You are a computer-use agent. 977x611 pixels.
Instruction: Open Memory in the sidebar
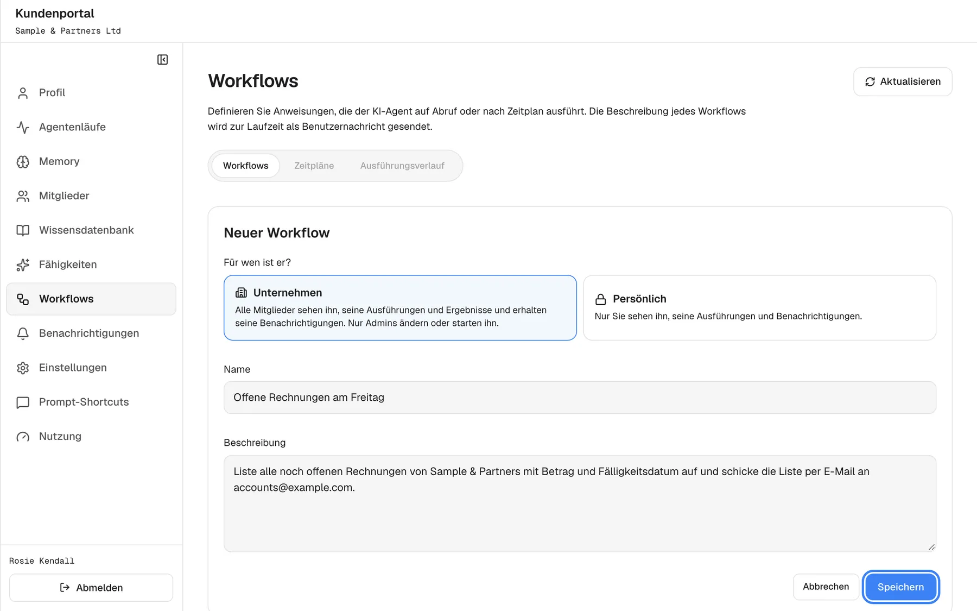click(91, 161)
